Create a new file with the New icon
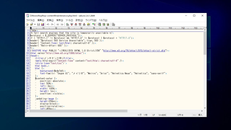Screen dimensions: 231x130 [x=27, y=25]
